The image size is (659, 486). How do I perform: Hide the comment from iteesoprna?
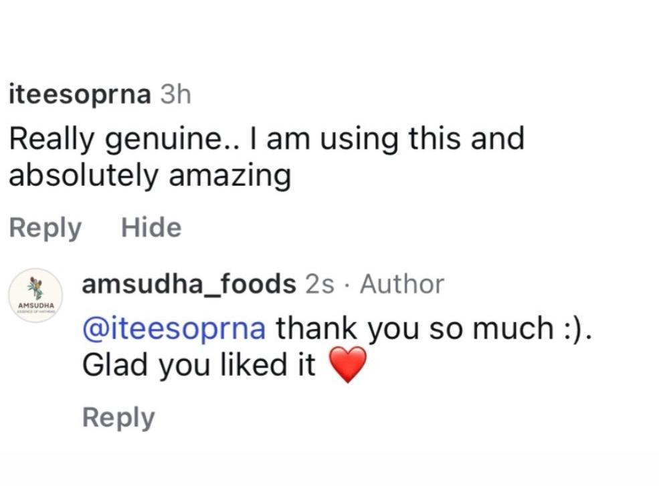[x=151, y=228]
